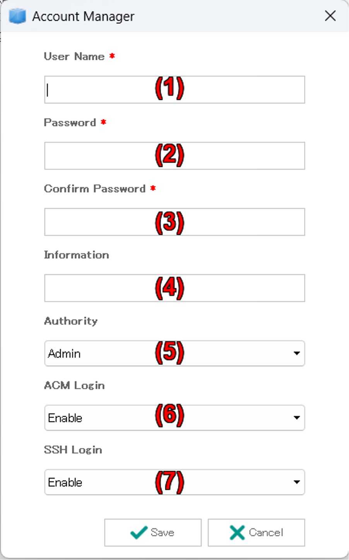Click the Account Manager title text
The width and height of the screenshot is (349, 560).
(82, 16)
